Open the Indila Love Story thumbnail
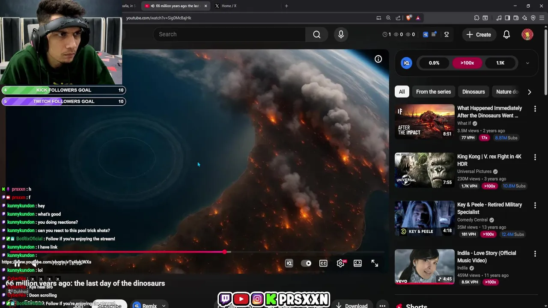 coord(424,267)
